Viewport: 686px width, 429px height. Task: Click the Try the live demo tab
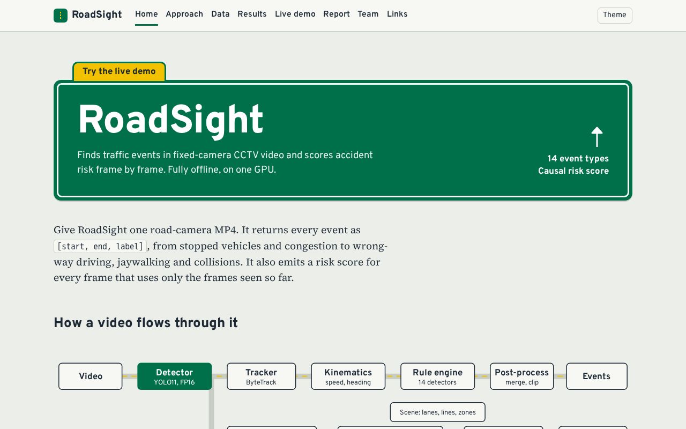[x=119, y=71]
